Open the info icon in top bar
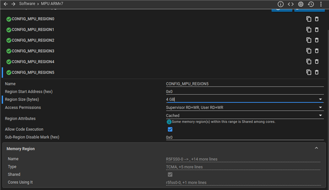 [281, 4]
